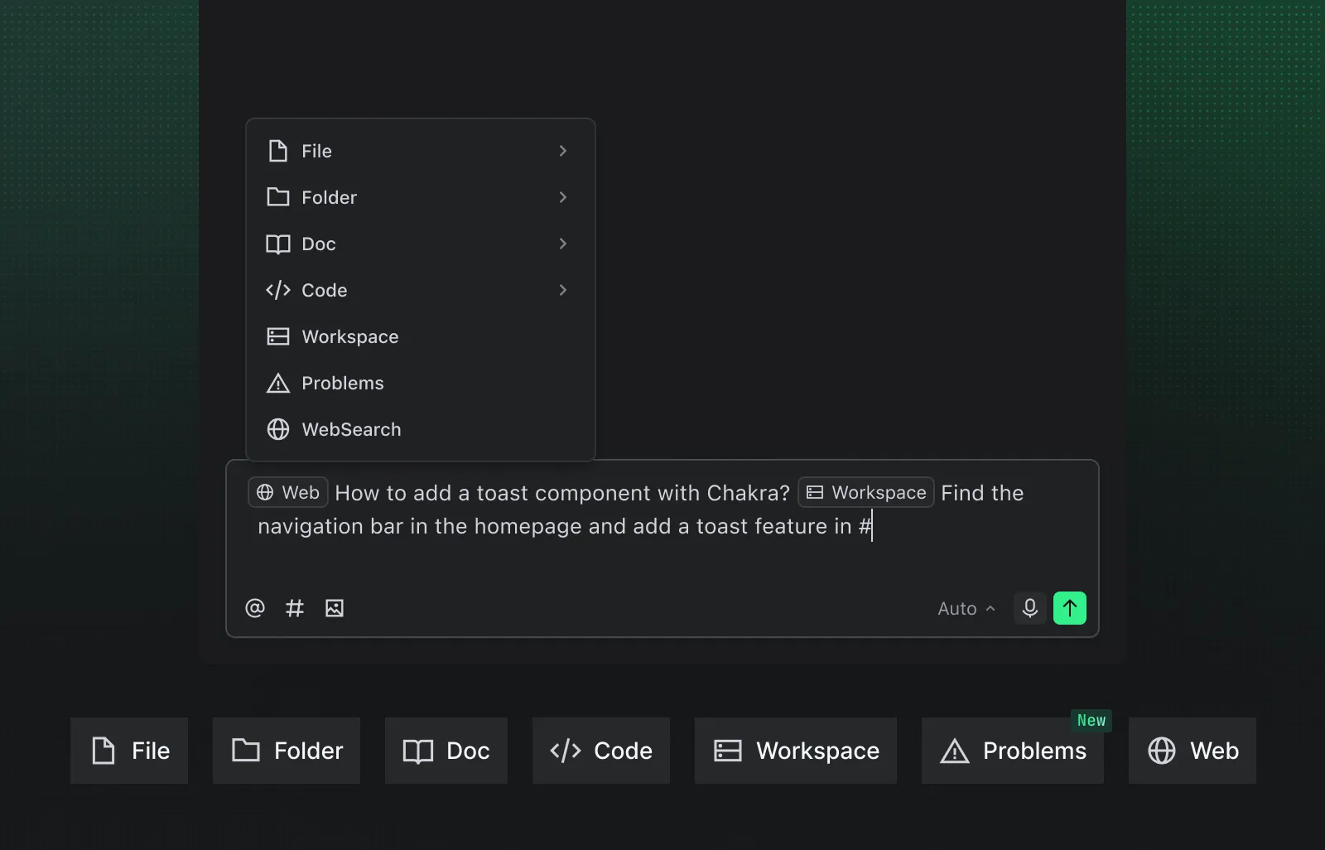This screenshot has width=1325, height=850.
Task: Click the Workspace chip inside the prompt
Action: (866, 492)
